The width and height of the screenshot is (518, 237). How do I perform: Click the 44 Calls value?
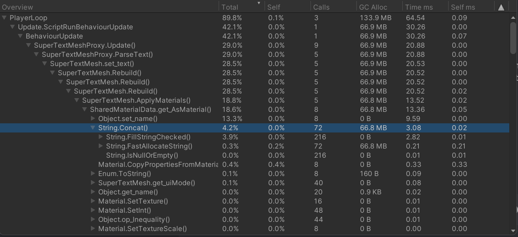(x=318, y=220)
